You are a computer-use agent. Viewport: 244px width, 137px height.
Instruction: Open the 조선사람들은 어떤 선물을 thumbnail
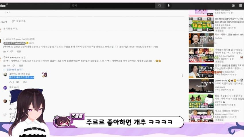(x=201, y=101)
